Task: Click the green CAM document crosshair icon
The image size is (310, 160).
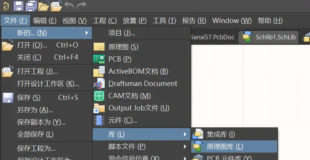Action: tap(99, 96)
